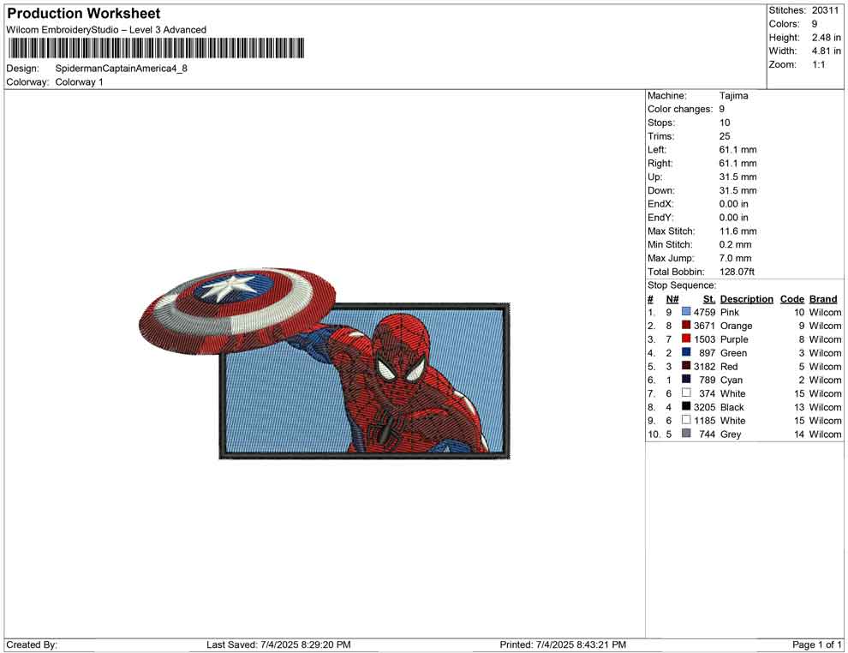Click the Black color swatch in row 8

[x=686, y=406]
